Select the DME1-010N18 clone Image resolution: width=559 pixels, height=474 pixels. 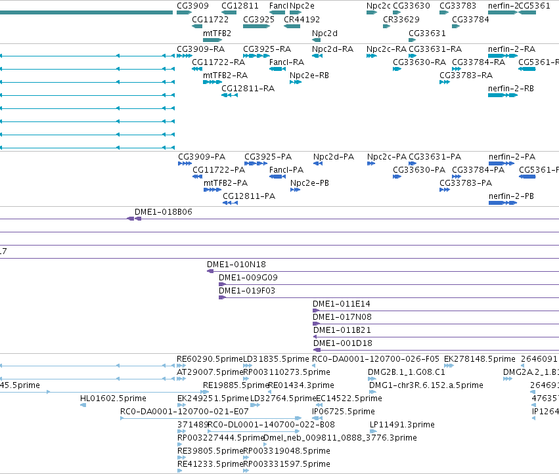[383, 271]
